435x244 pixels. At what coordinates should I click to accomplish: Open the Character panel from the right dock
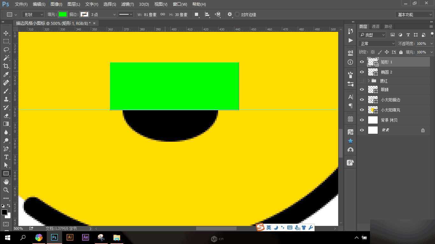(x=350, y=97)
